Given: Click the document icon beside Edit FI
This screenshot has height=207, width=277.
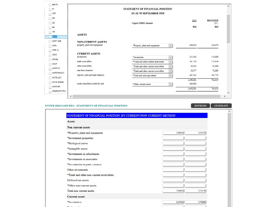Looking at the screenshot, I should [50, 5].
